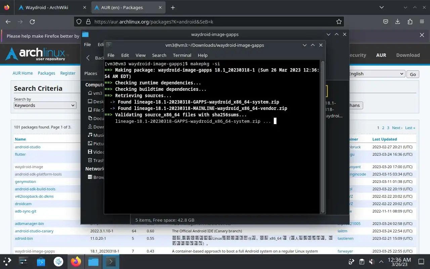Open Trash in file manager sidebar
This screenshot has width=430, height=269.
pos(96,160)
